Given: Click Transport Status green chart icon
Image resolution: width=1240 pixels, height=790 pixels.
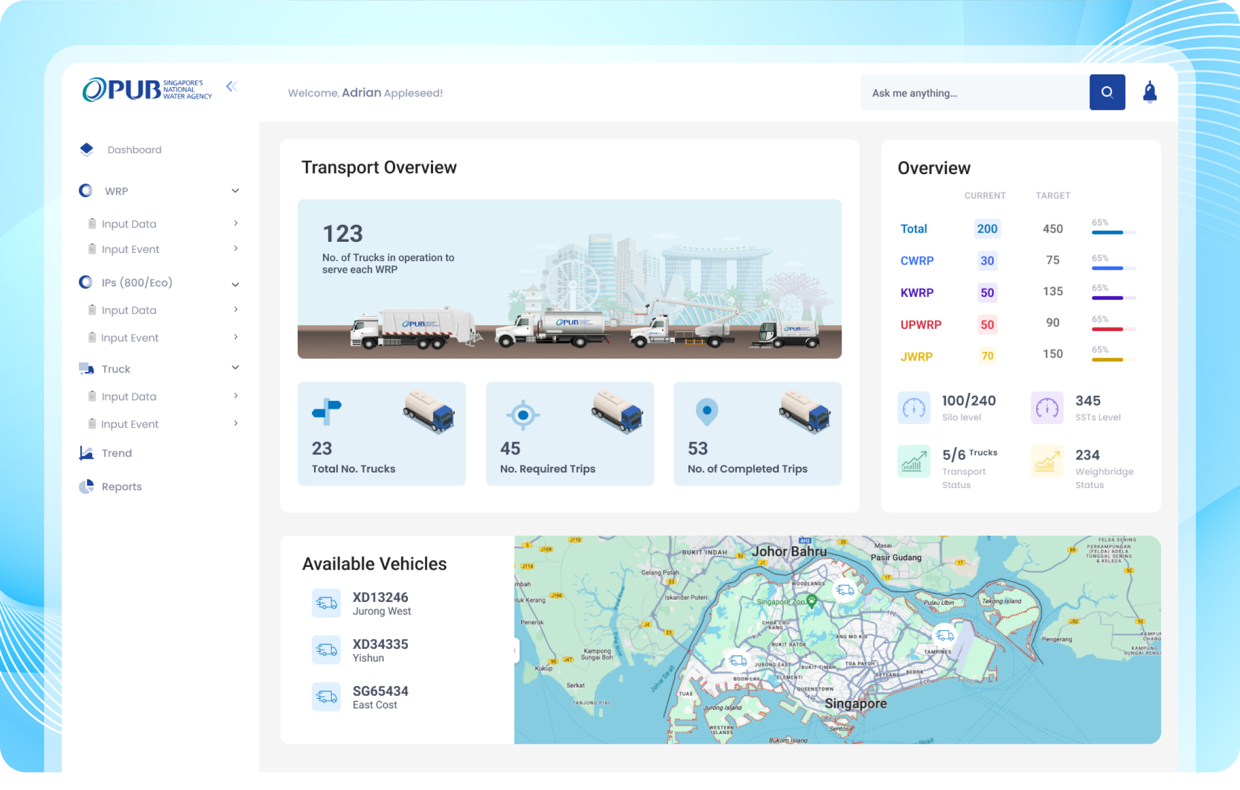Looking at the screenshot, I should click(914, 461).
